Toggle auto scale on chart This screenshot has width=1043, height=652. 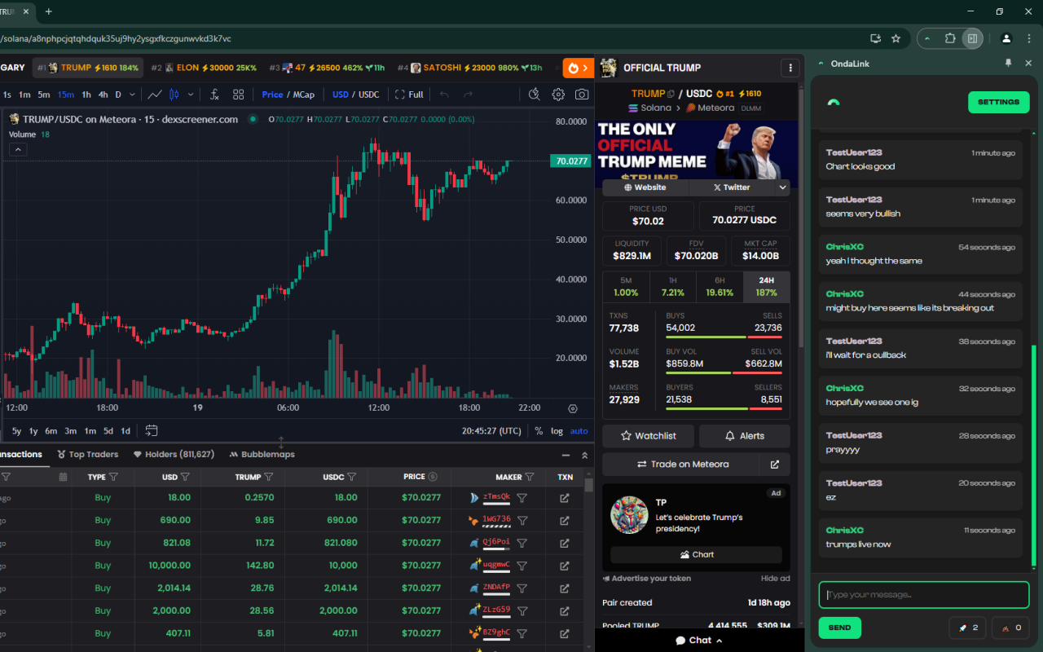pyautogui.click(x=579, y=431)
